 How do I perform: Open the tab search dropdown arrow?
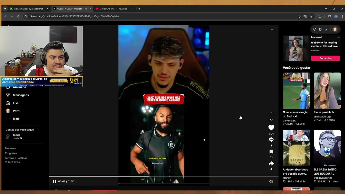coord(5,9)
